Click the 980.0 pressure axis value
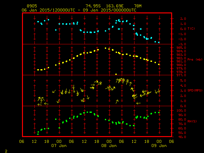 pyautogui.click(x=181, y=65)
